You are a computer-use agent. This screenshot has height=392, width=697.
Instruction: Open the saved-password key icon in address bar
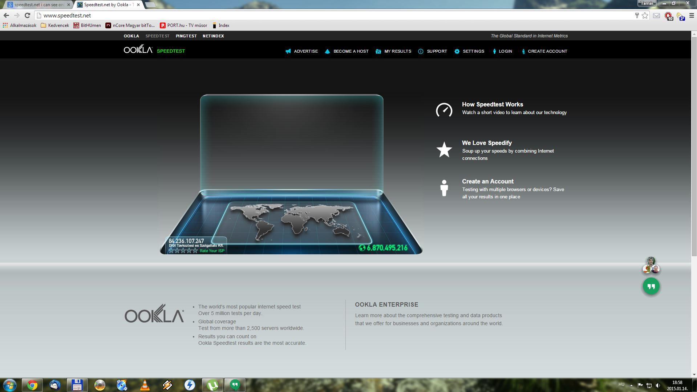(x=637, y=15)
